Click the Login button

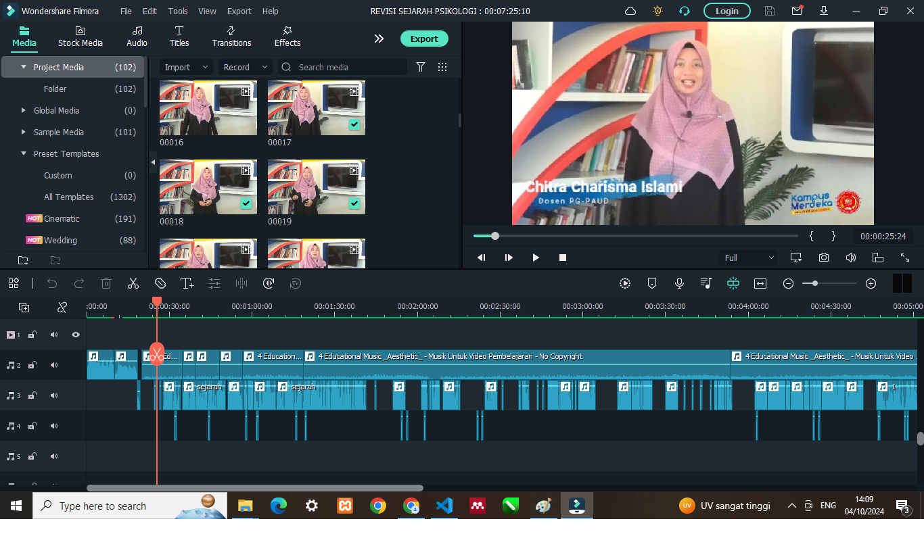coord(726,11)
